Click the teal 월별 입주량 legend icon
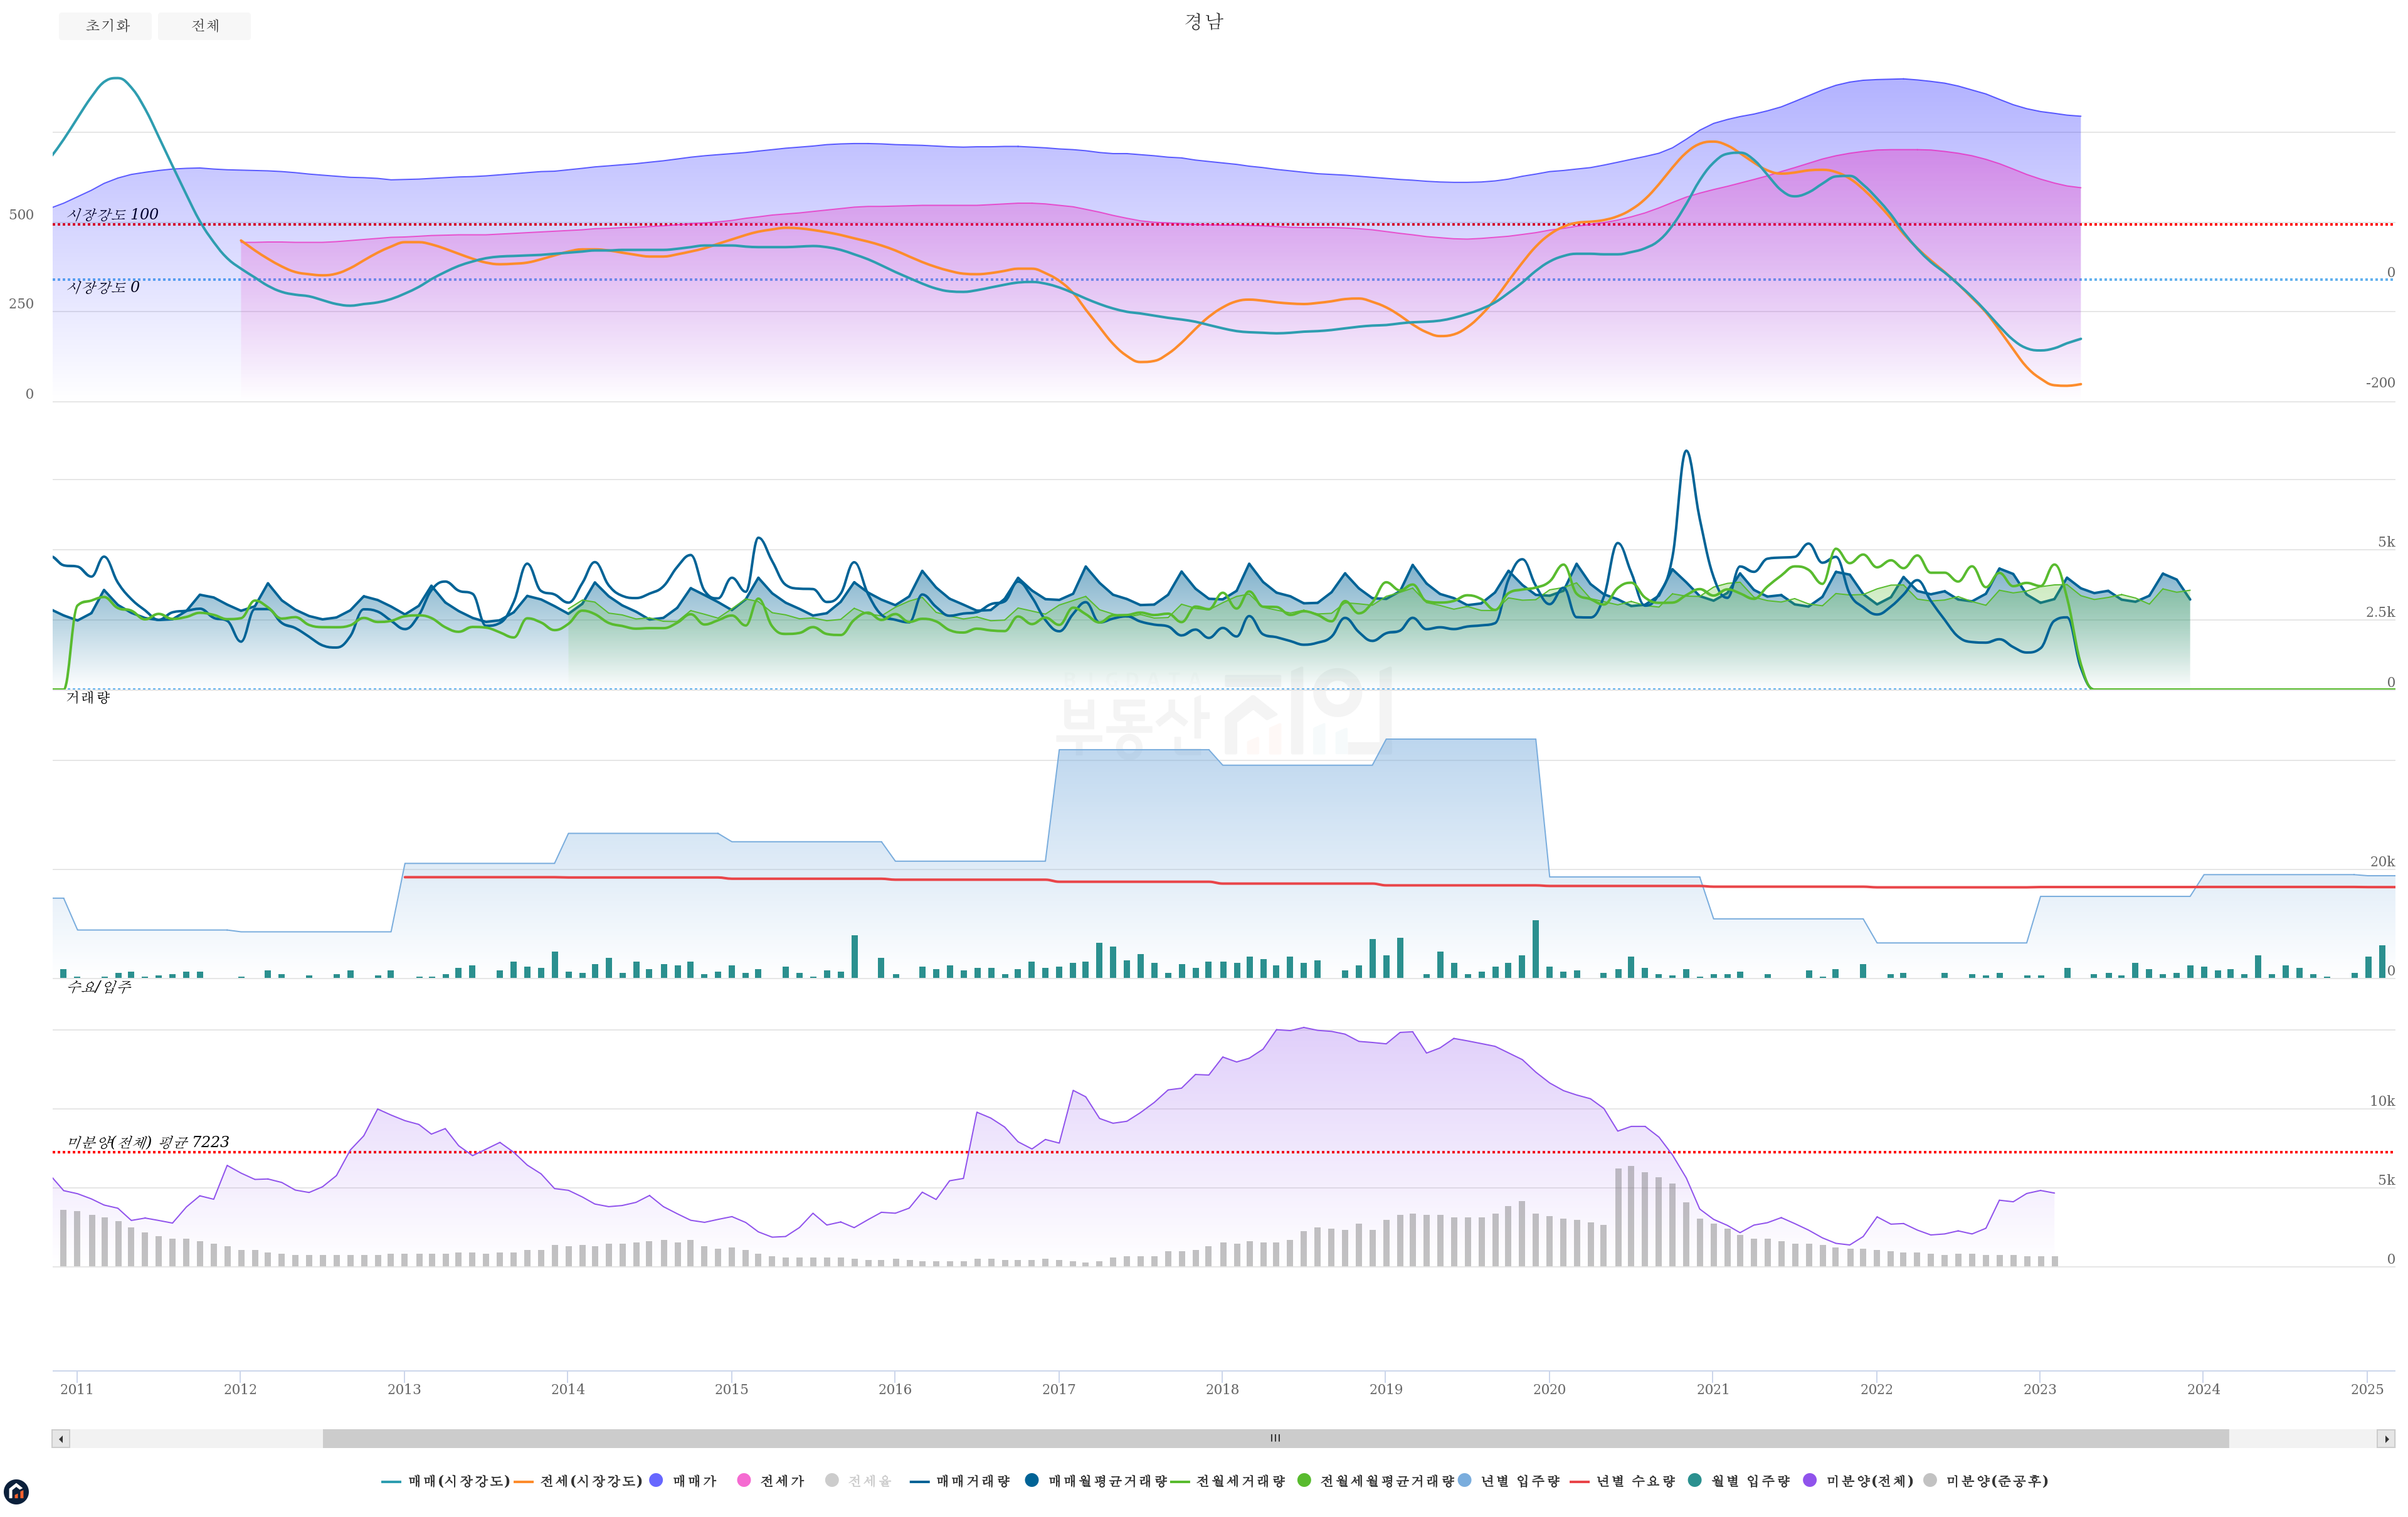This screenshot has width=2408, height=1517. 1695,1480
